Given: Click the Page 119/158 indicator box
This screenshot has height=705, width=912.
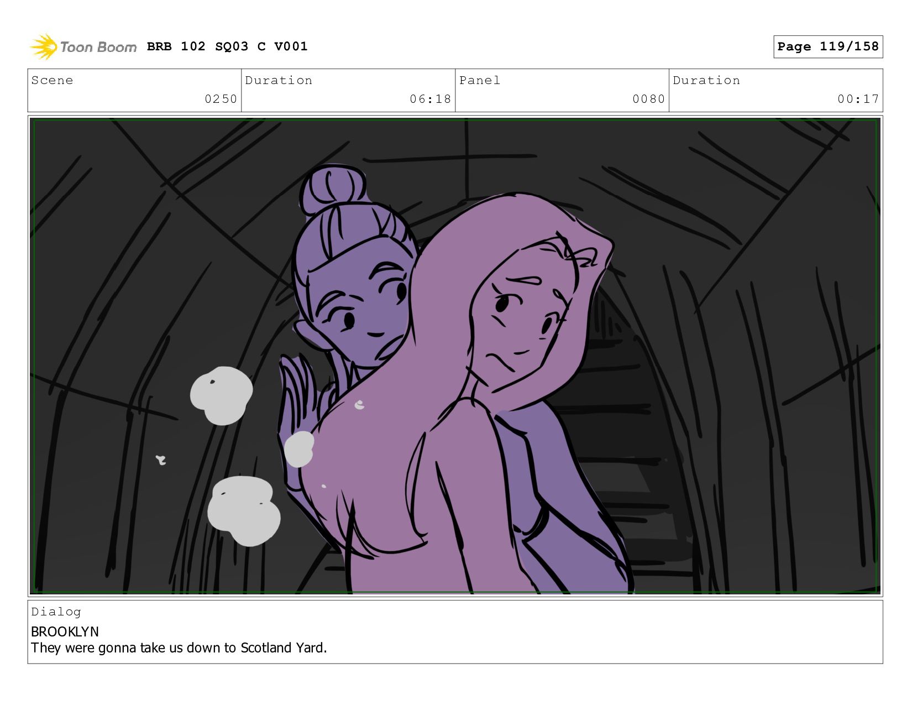Looking at the screenshot, I should (x=828, y=46).
